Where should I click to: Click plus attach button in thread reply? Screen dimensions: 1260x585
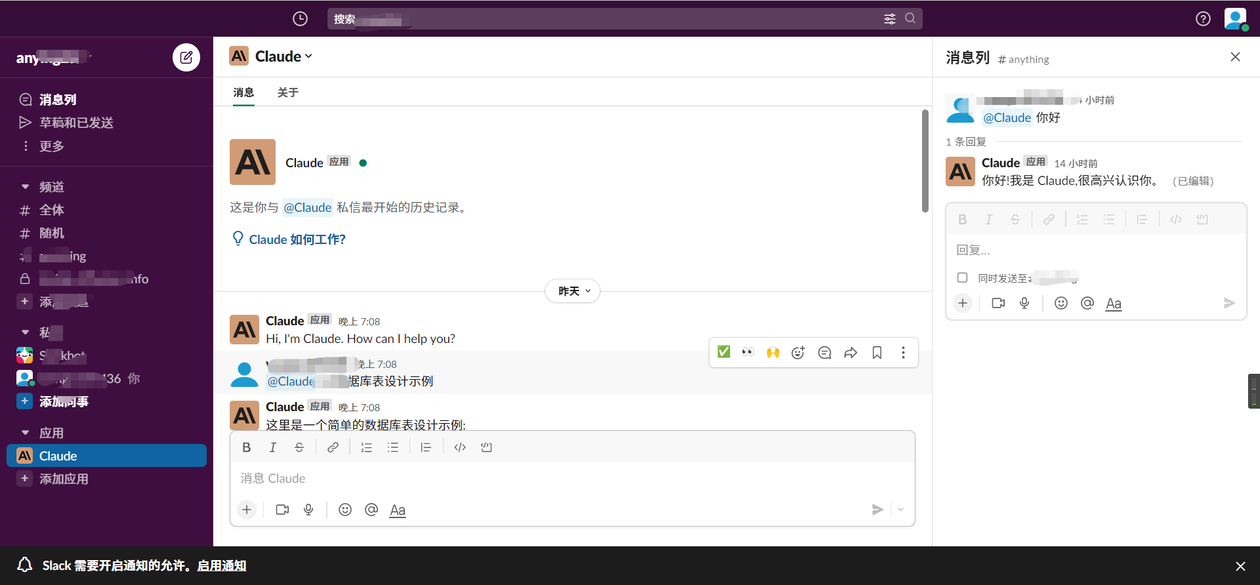click(x=963, y=303)
